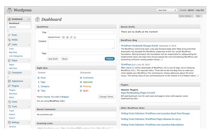
Task: Click the blue Publish button
Action: coord(110,59)
